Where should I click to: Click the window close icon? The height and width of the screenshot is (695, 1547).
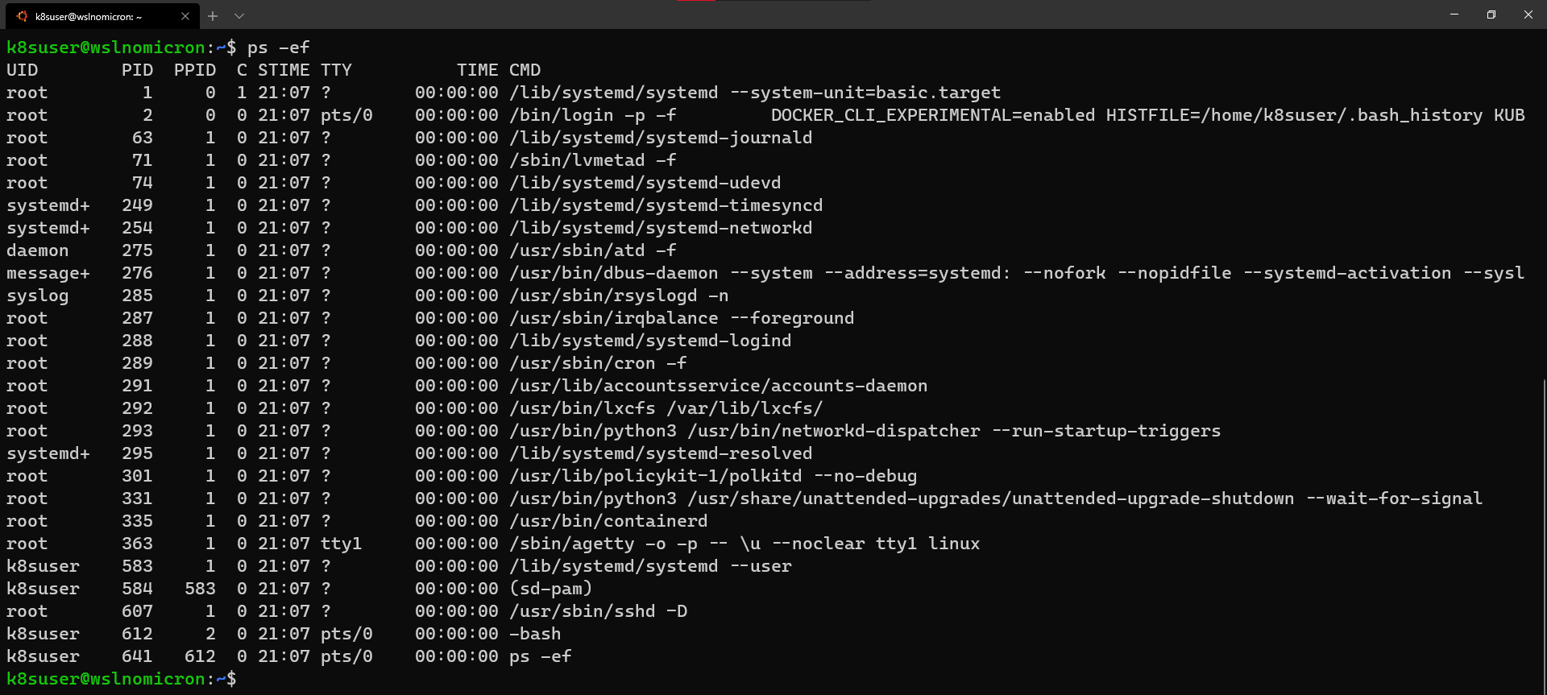click(x=1528, y=14)
